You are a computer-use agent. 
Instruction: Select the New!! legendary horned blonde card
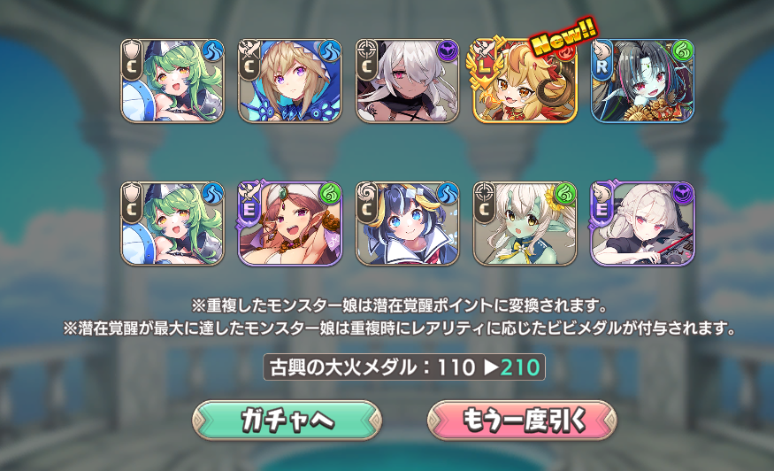coord(525,81)
